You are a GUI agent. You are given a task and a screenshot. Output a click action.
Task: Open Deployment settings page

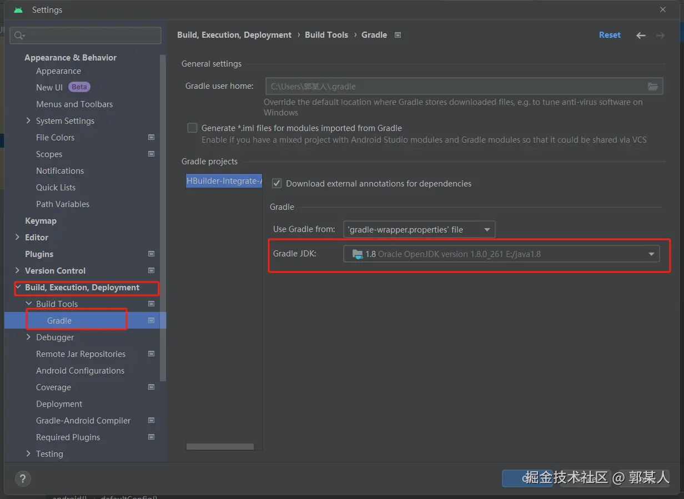(x=59, y=404)
